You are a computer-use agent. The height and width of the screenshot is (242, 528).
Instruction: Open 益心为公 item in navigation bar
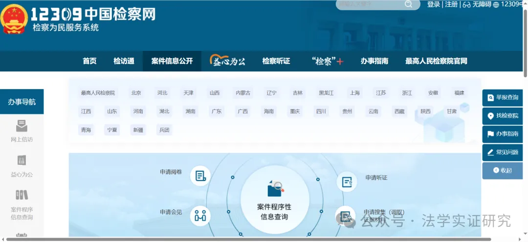coord(227,61)
